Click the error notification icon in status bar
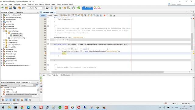195x110 pixels. [166, 104]
